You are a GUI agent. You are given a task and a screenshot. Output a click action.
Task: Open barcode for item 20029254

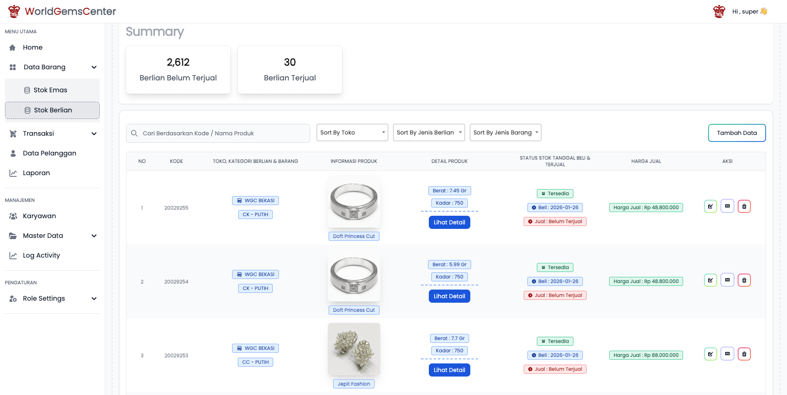pos(727,280)
